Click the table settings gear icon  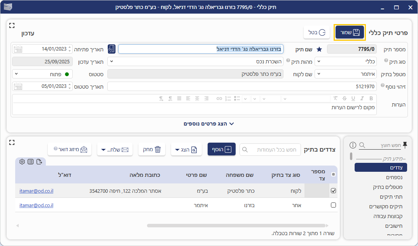click(22, 162)
